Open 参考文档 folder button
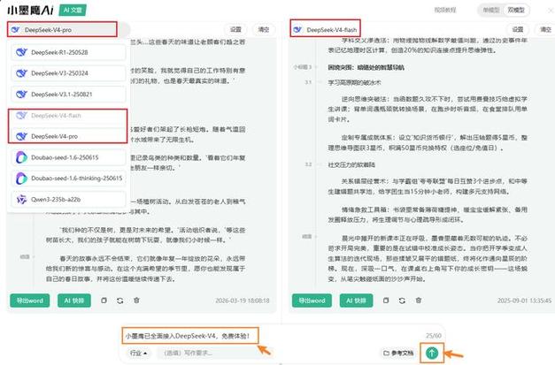This screenshot has width=555, height=365. pyautogui.click(x=398, y=353)
